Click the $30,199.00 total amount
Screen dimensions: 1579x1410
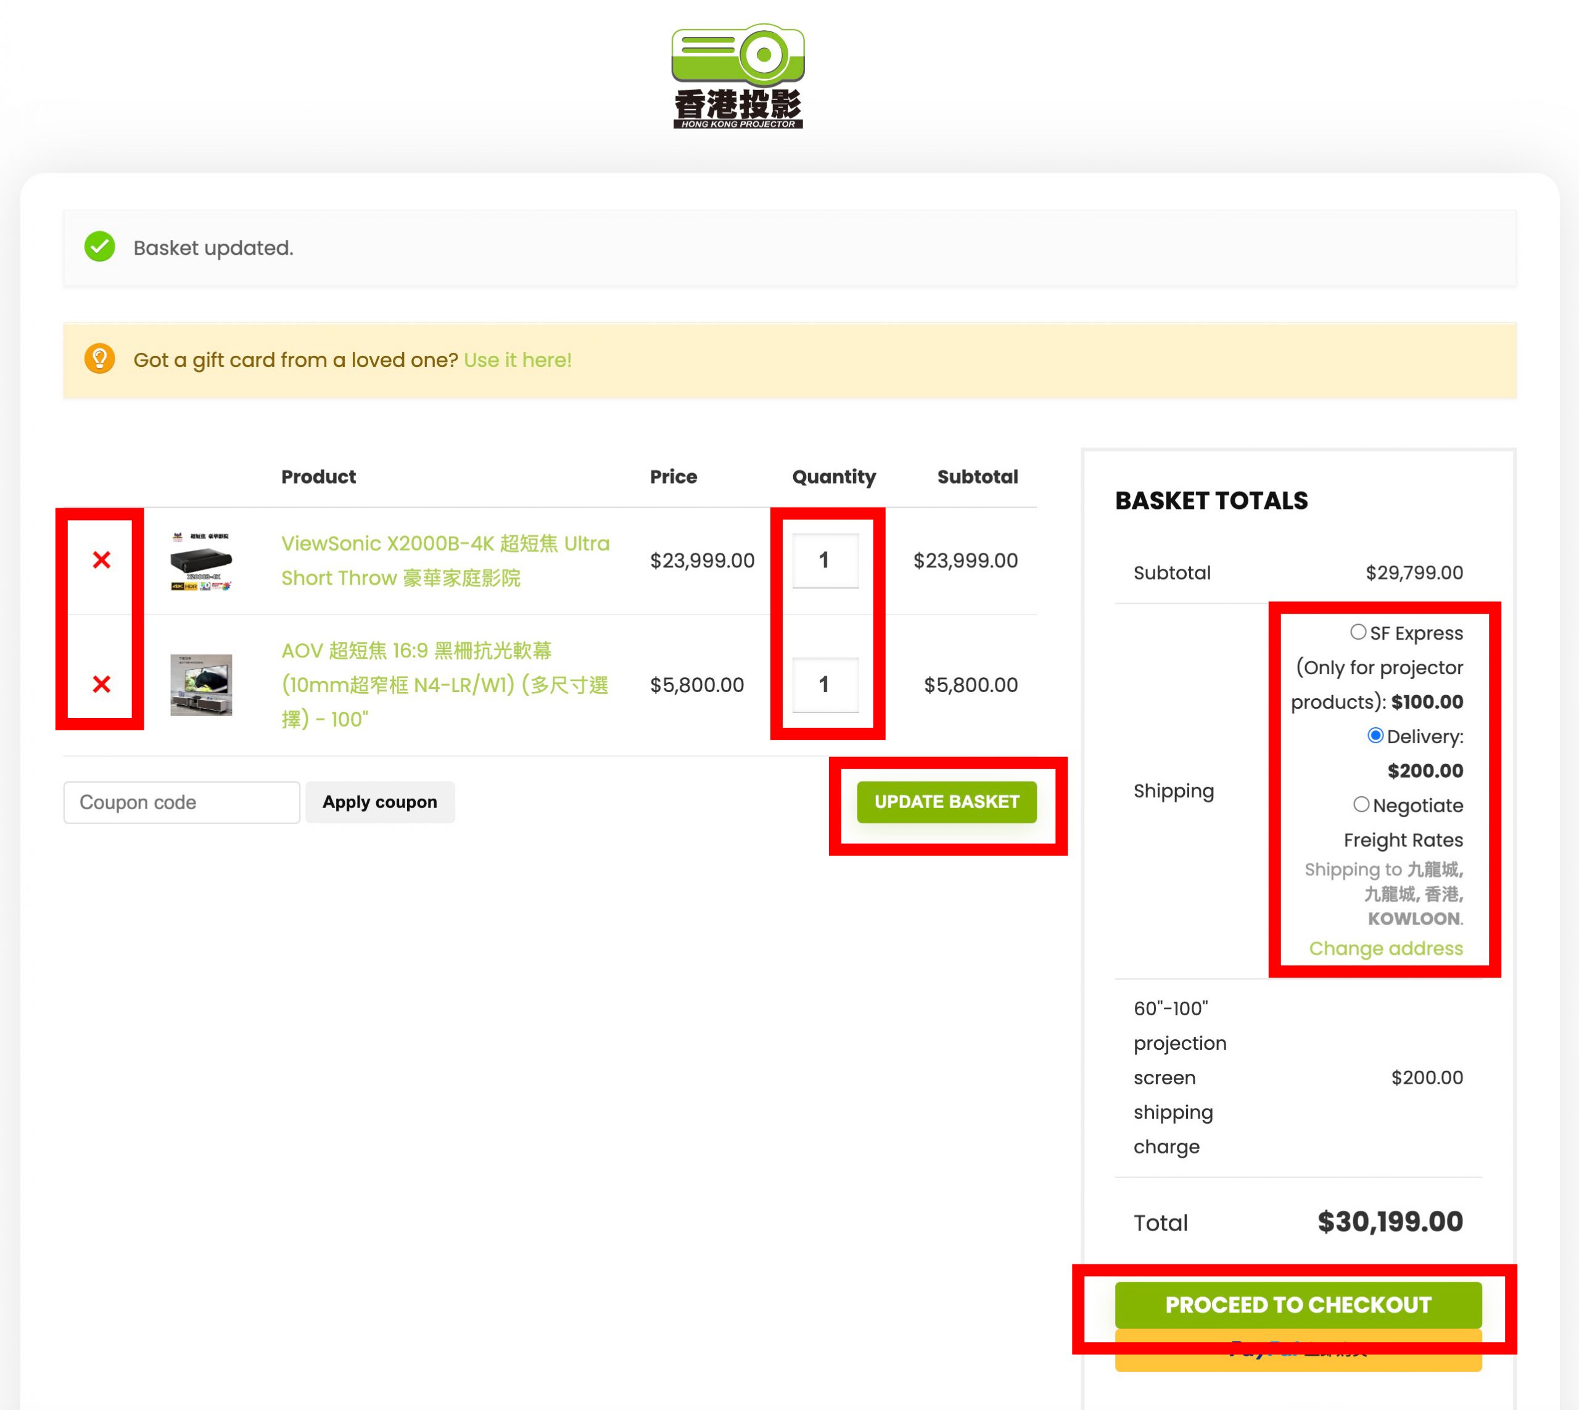(x=1390, y=1222)
